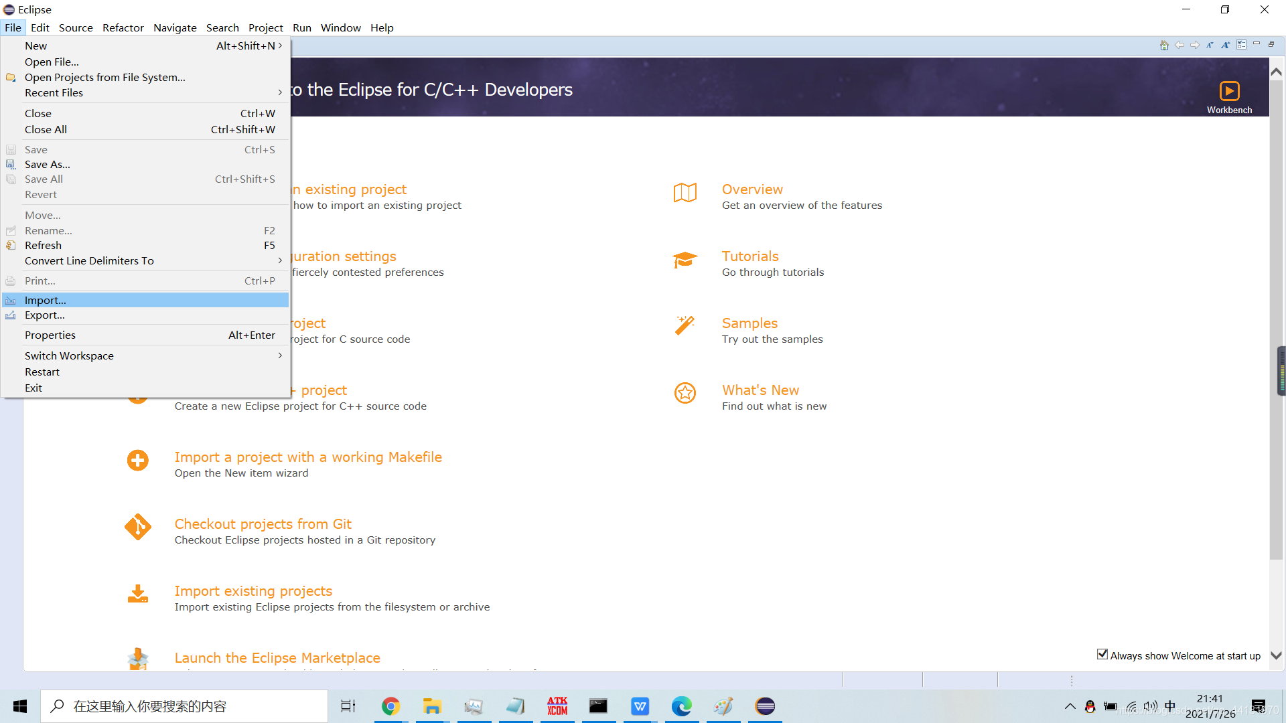Viewport: 1286px width, 723px height.
Task: Open the Navigate menu in menu bar
Action: point(175,27)
